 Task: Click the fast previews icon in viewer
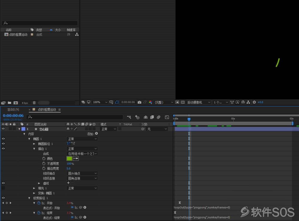[x=237, y=102]
